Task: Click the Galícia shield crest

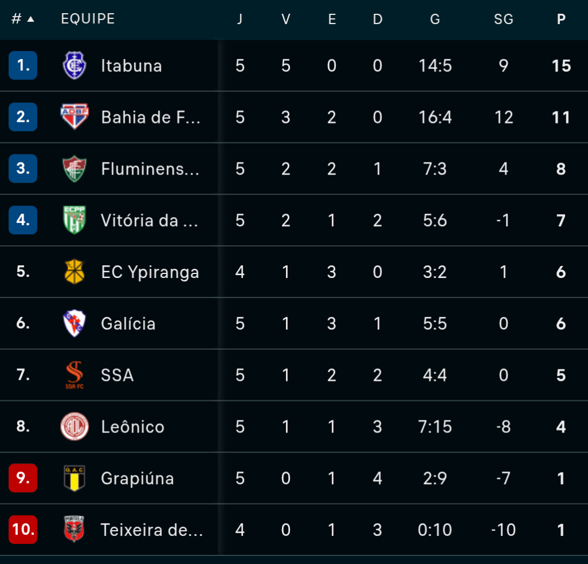Action: pyautogui.click(x=74, y=323)
